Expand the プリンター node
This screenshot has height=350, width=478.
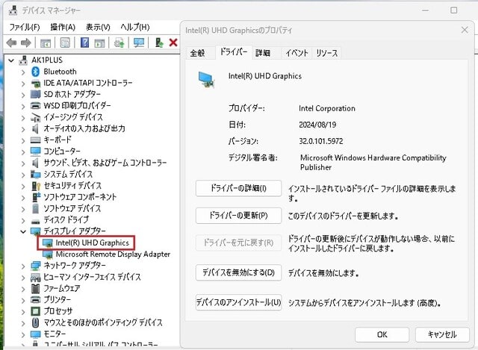pos(23,300)
